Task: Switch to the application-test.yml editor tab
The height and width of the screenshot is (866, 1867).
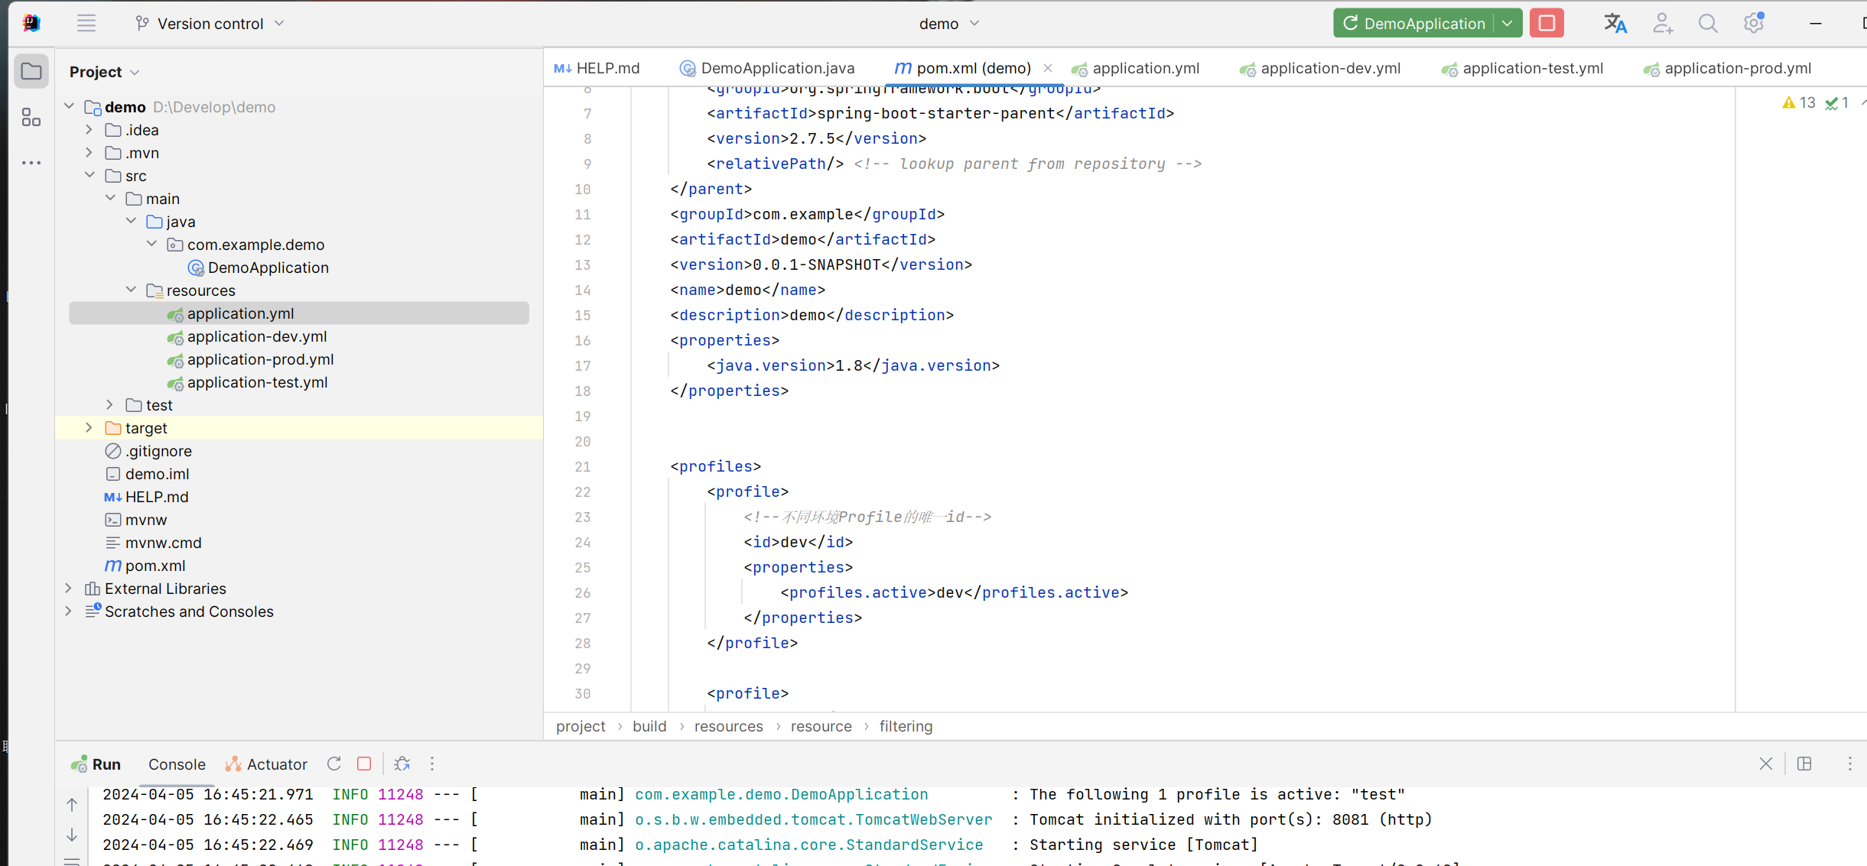Action: [x=1523, y=68]
